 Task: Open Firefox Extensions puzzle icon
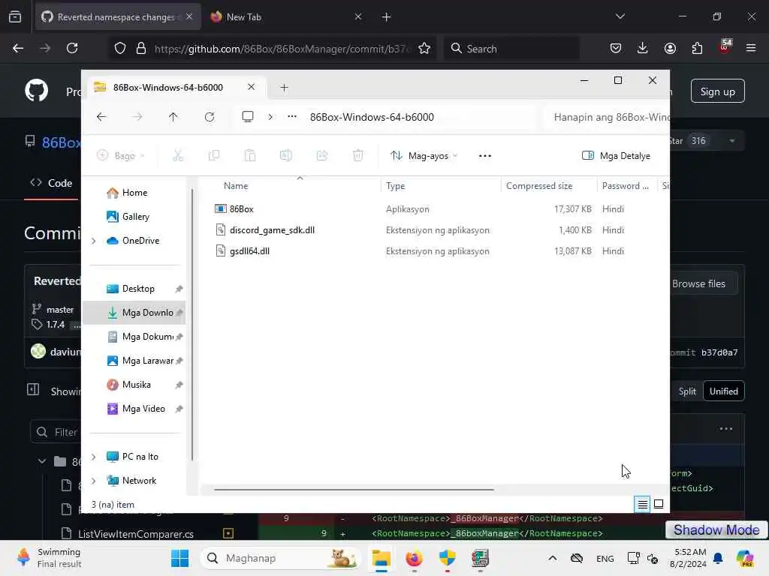pos(697,48)
